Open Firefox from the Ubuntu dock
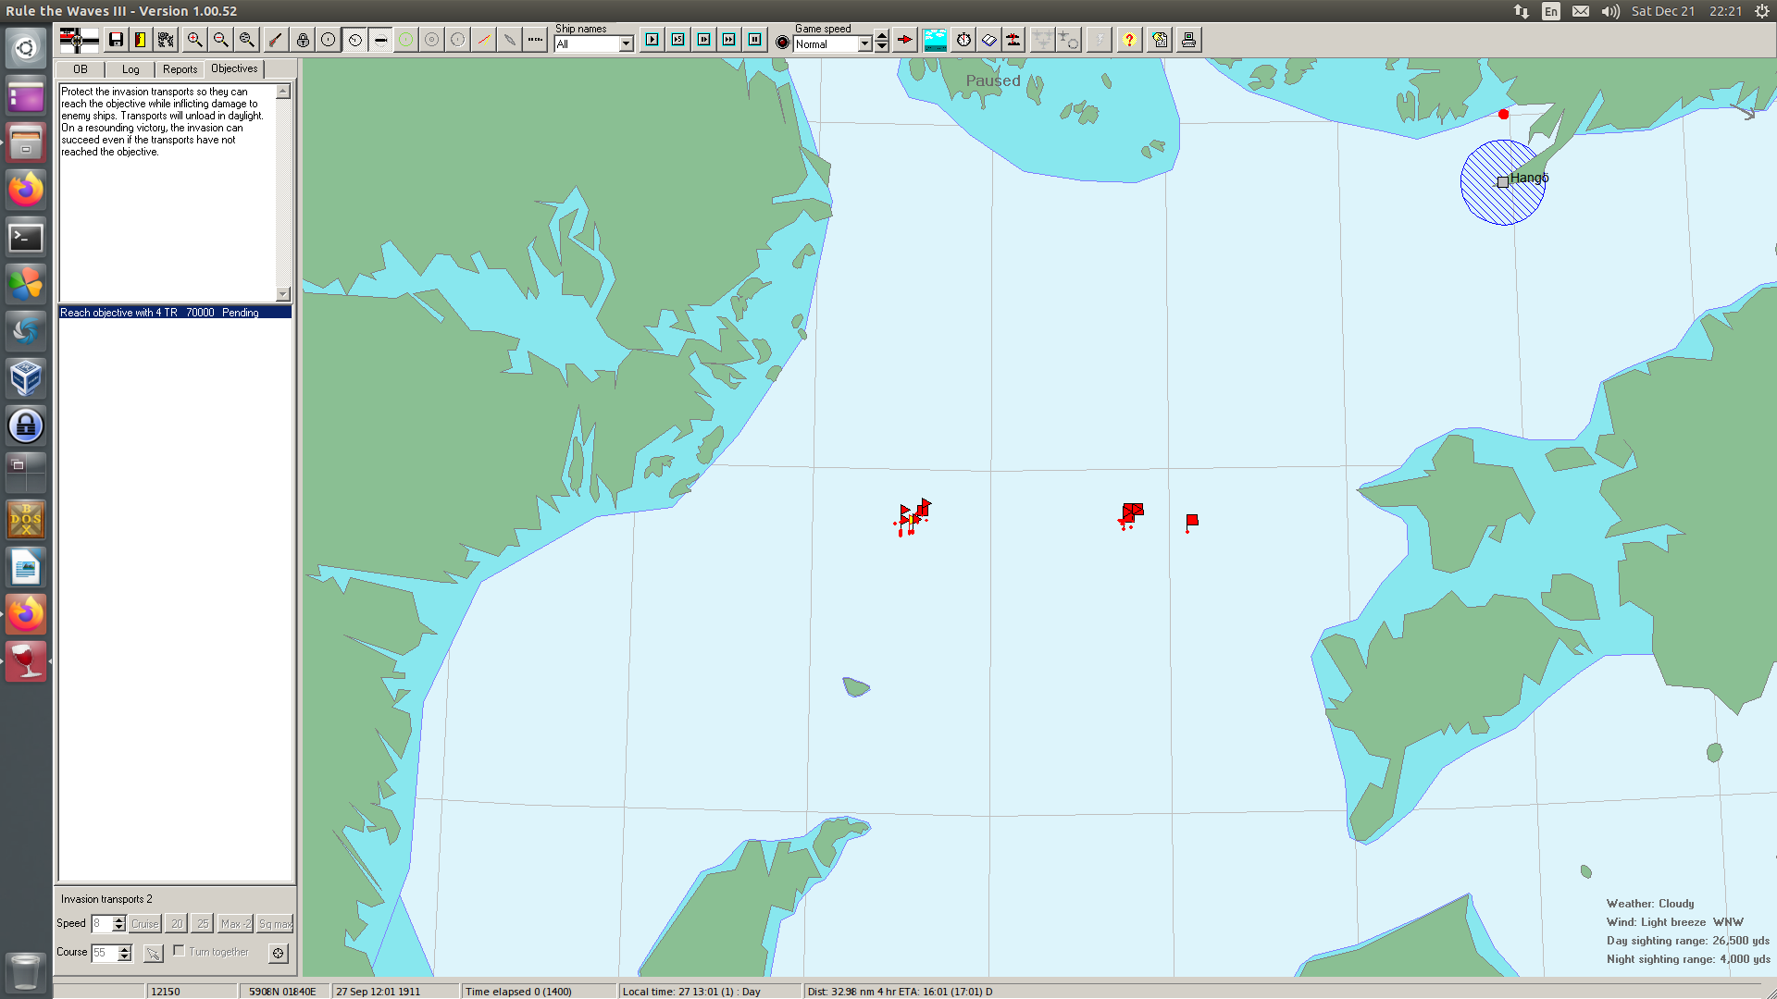 26,190
